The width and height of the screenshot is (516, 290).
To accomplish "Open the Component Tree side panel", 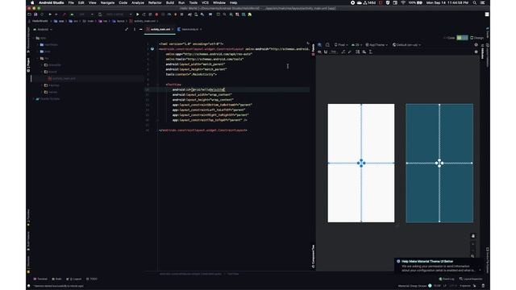I will click(313, 256).
